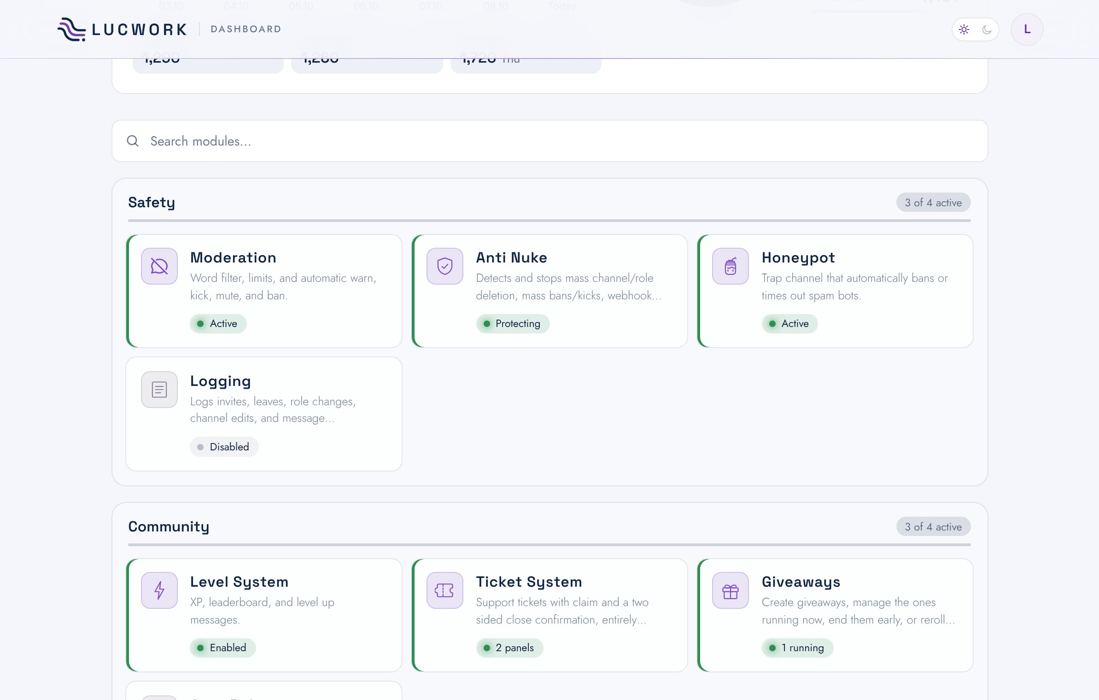
Task: Open the Level System module title
Action: [x=239, y=582]
